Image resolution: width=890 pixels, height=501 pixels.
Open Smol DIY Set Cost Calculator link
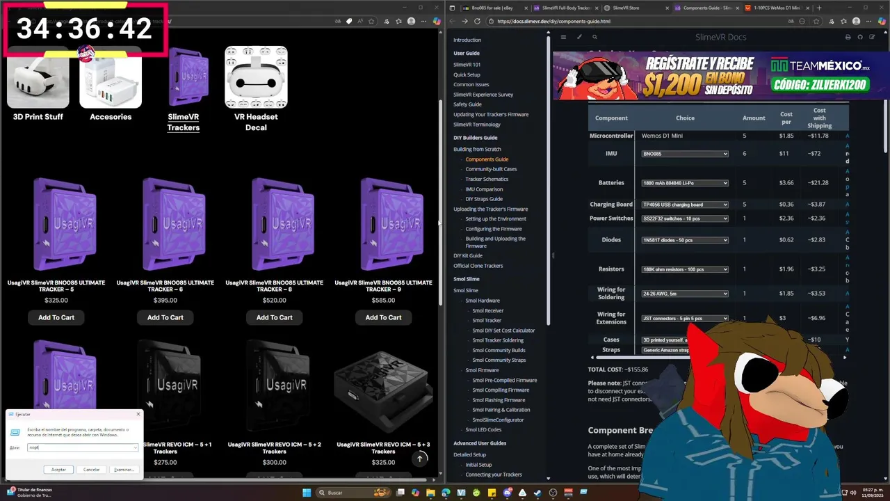503,331
